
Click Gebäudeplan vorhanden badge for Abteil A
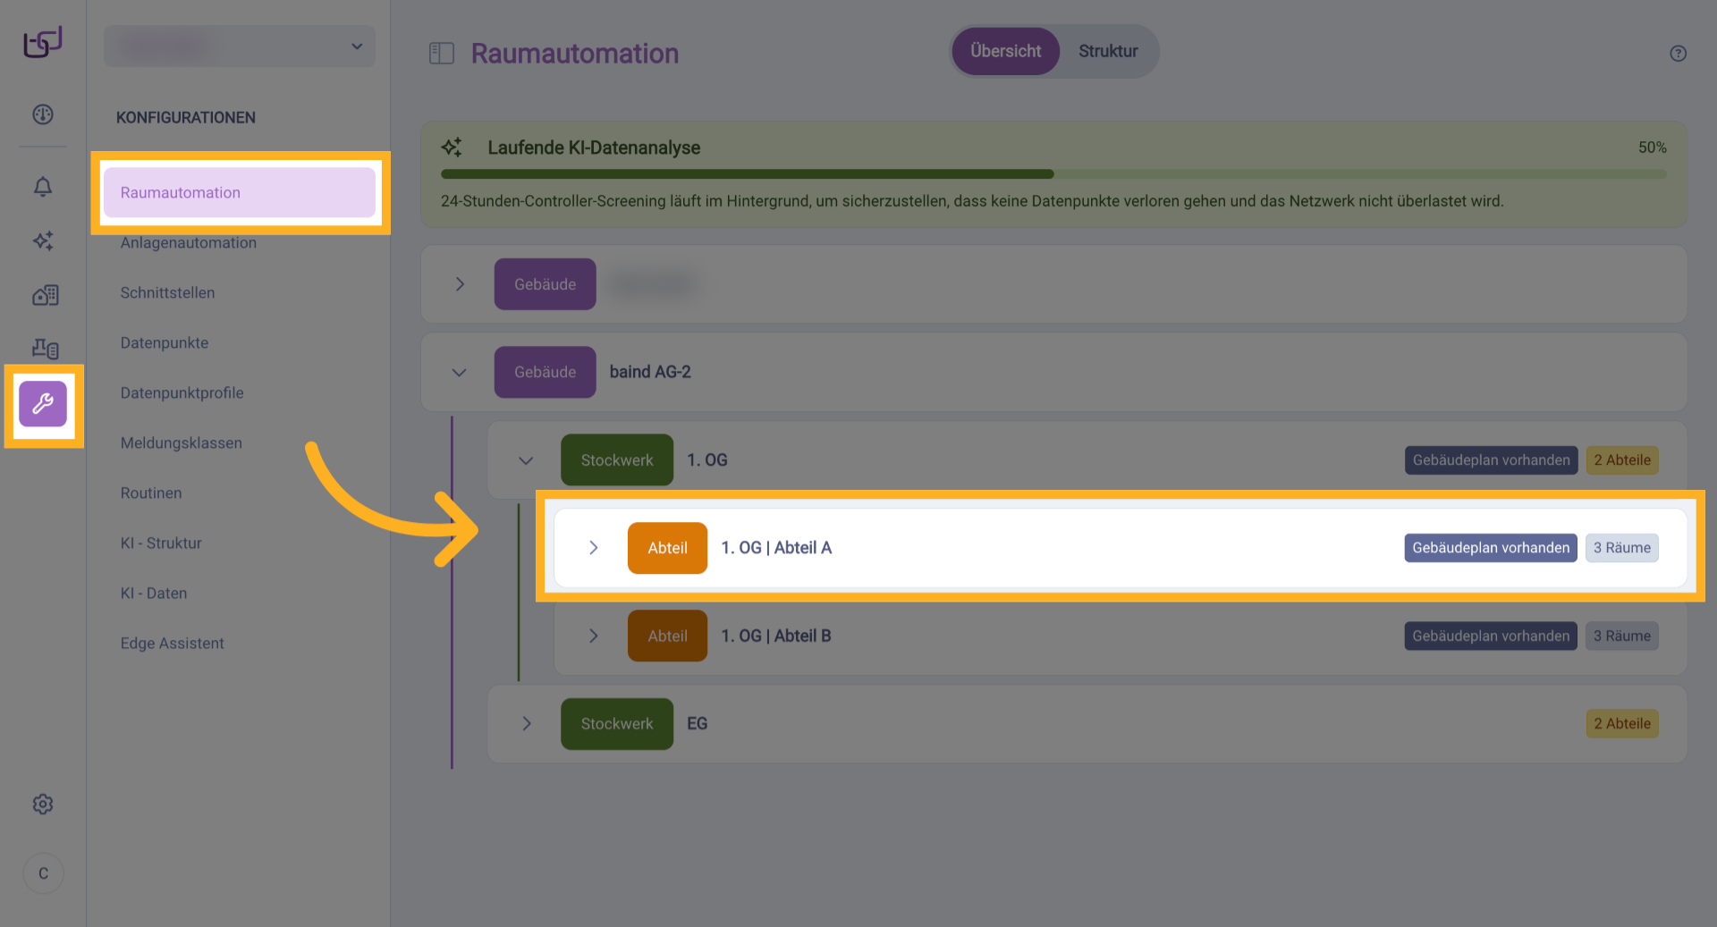(1490, 548)
